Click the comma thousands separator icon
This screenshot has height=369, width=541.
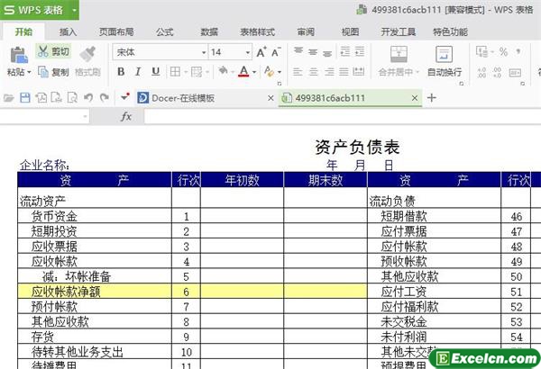[x=518, y=52]
